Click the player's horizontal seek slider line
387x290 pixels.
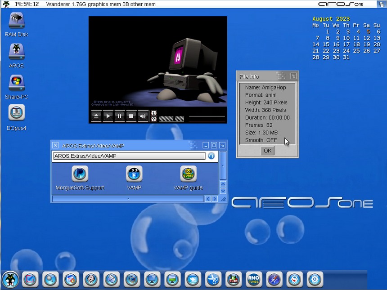[x=207, y=116]
